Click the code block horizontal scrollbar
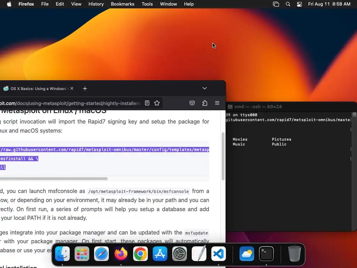Image resolution: width=357 pixels, height=268 pixels. [54, 179]
